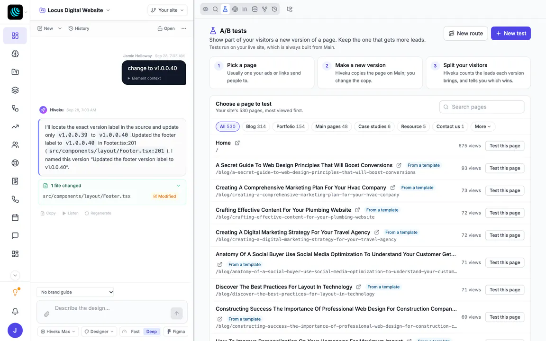Switch response mode to Deep
The width and height of the screenshot is (546, 341).
click(152, 332)
